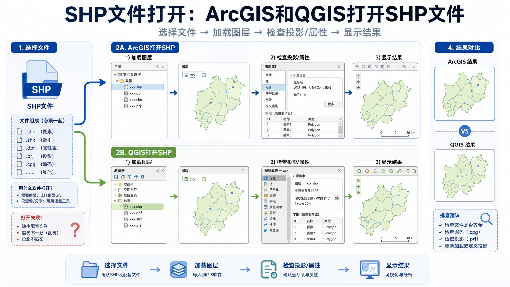Click document check icon beside 检查投影/属性 step
This screenshot has height=287, width=510.
click(x=269, y=270)
